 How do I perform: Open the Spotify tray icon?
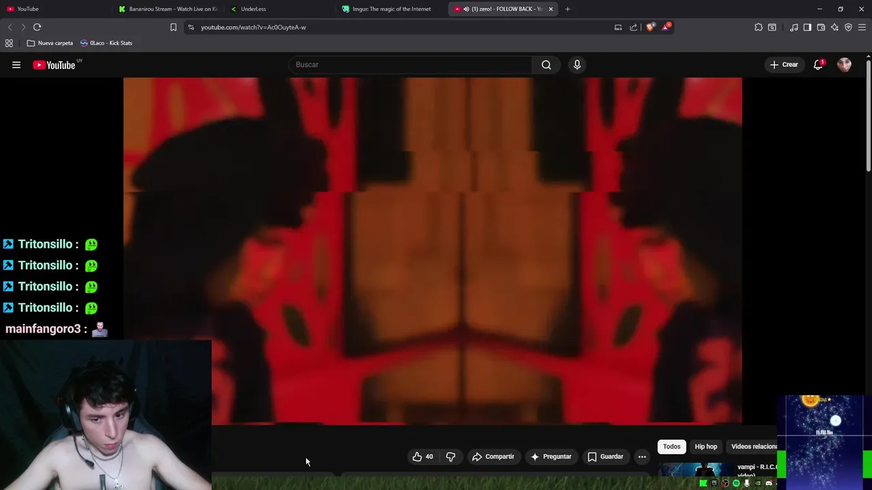pyautogui.click(x=736, y=483)
